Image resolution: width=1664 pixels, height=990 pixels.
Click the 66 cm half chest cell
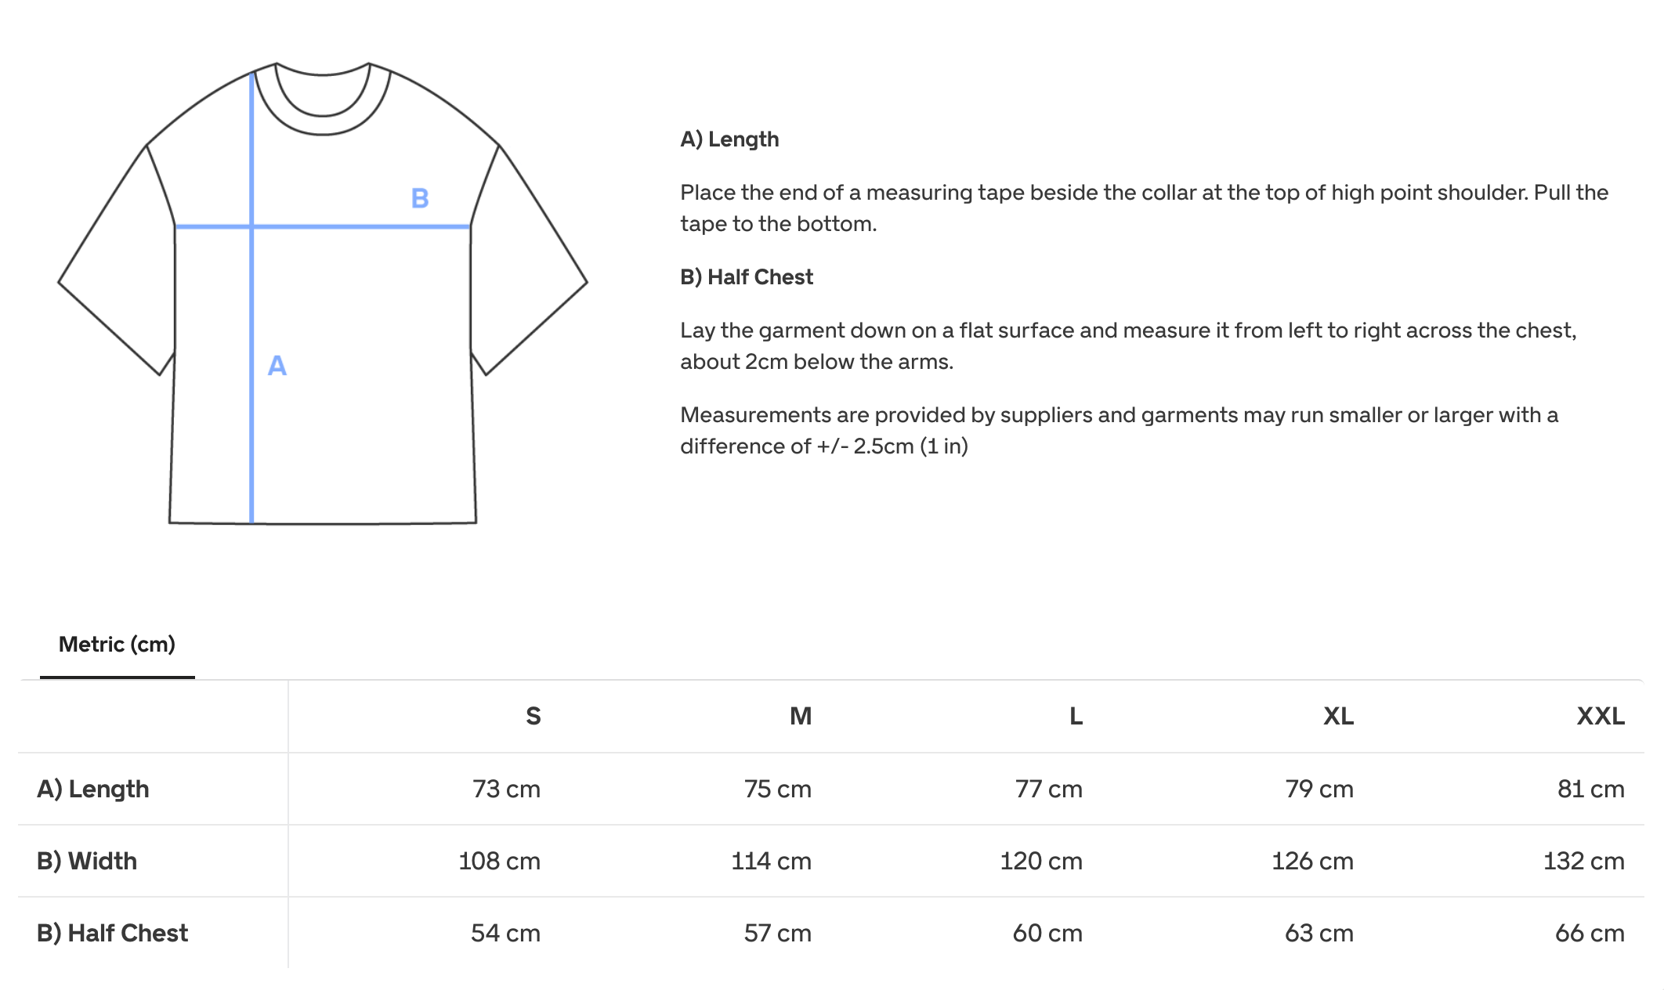point(1589,933)
